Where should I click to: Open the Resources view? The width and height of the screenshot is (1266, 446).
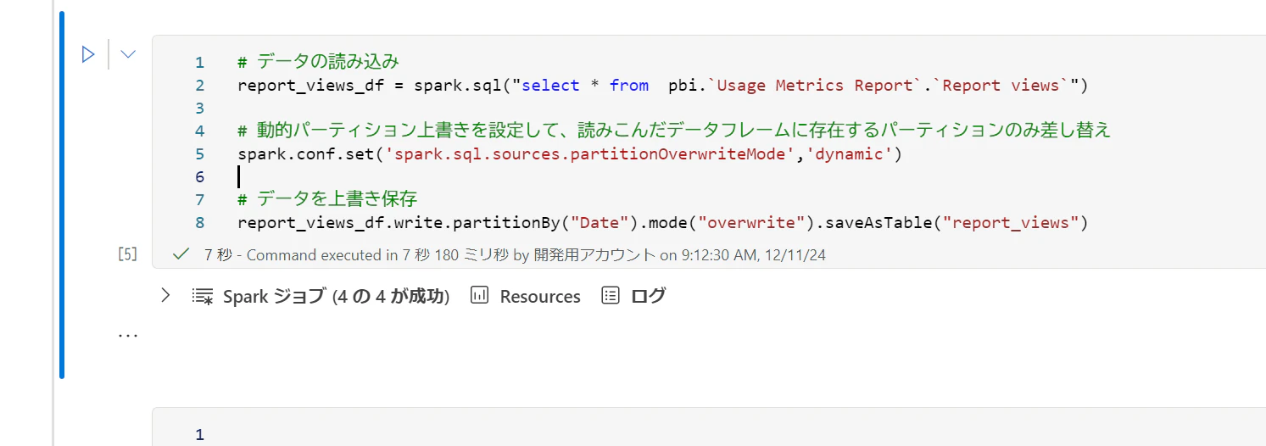coord(540,297)
